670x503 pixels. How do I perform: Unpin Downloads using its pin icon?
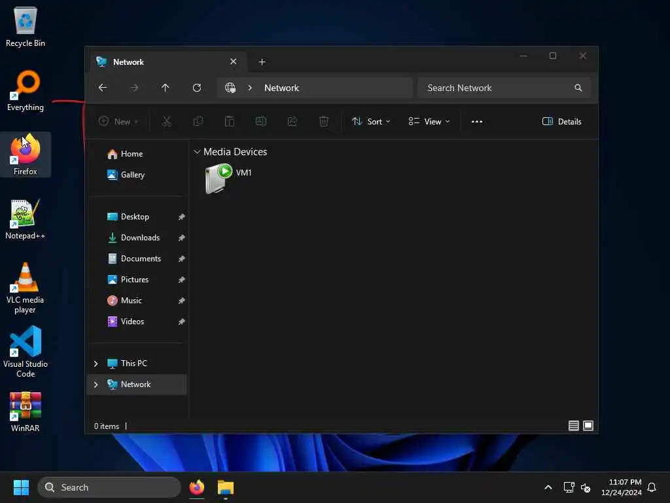pos(181,238)
